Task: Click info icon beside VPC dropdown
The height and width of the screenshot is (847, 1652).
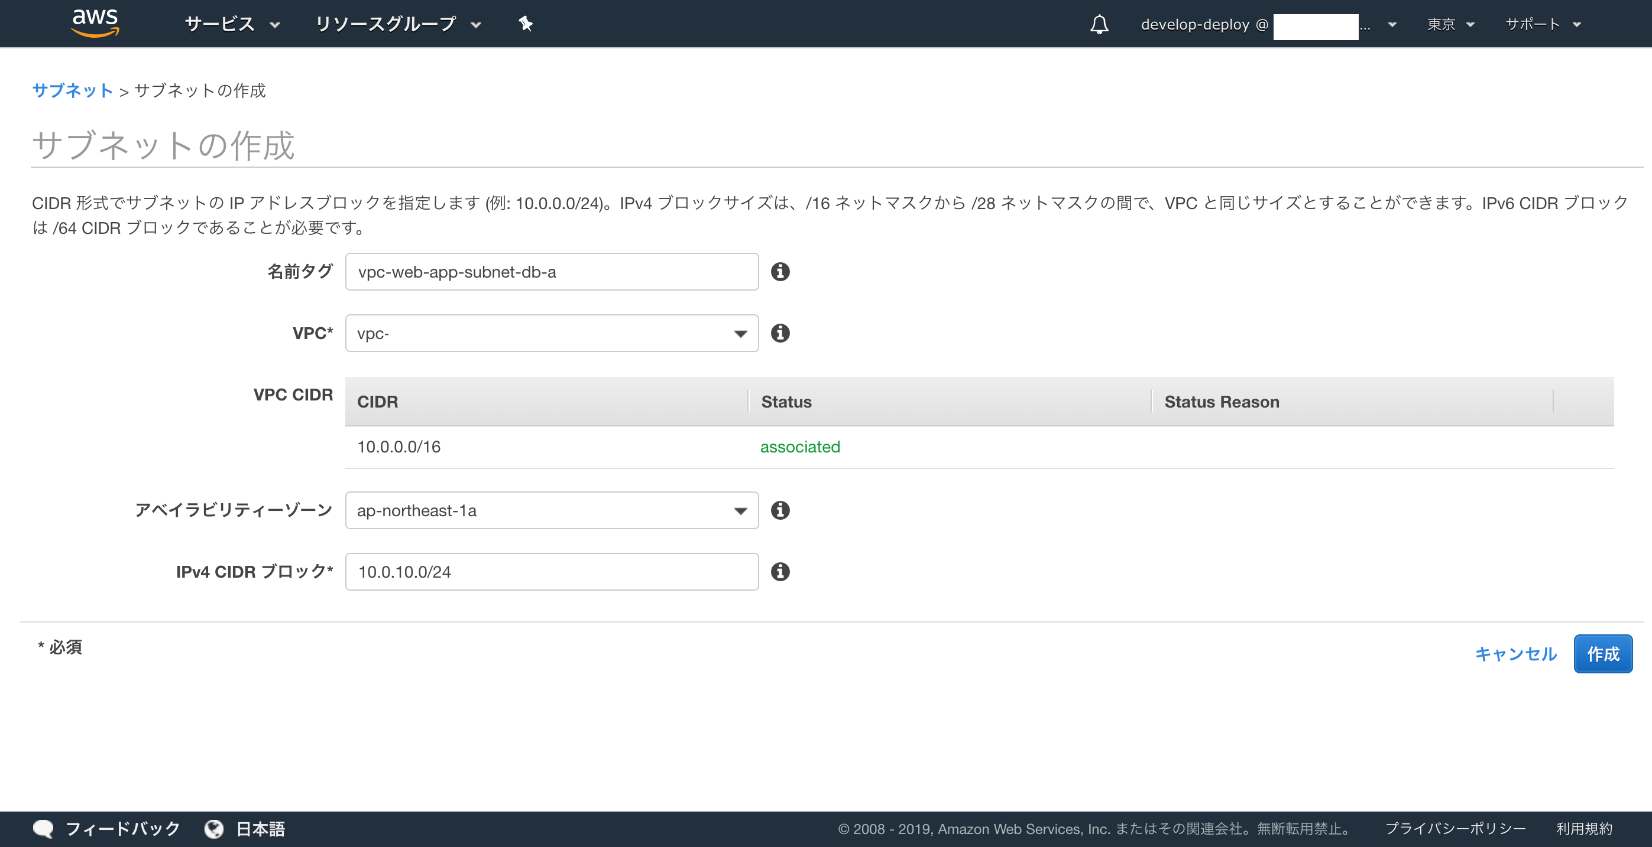Action: pos(780,333)
